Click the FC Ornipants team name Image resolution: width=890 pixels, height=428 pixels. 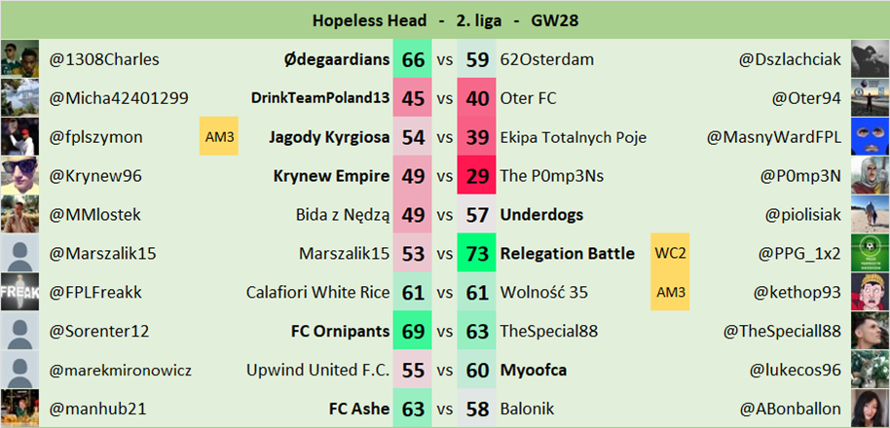[340, 331]
